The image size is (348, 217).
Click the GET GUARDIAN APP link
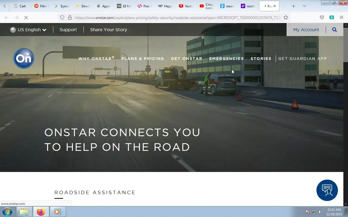303,59
